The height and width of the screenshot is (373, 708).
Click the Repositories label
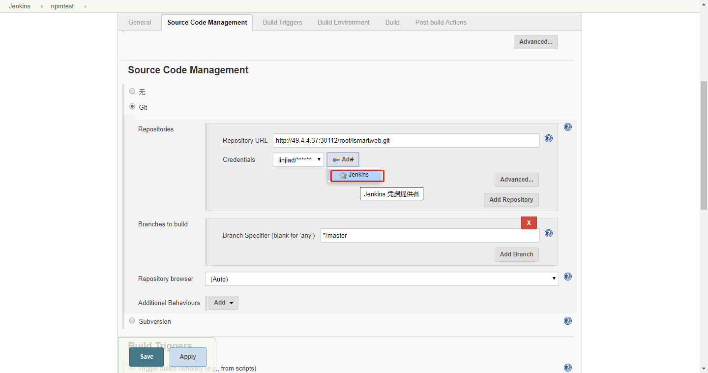click(156, 129)
